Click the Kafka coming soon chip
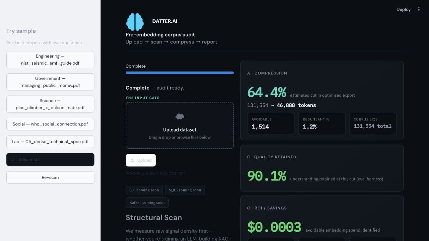Screen dimensions: 429x241 click(x=147, y=203)
